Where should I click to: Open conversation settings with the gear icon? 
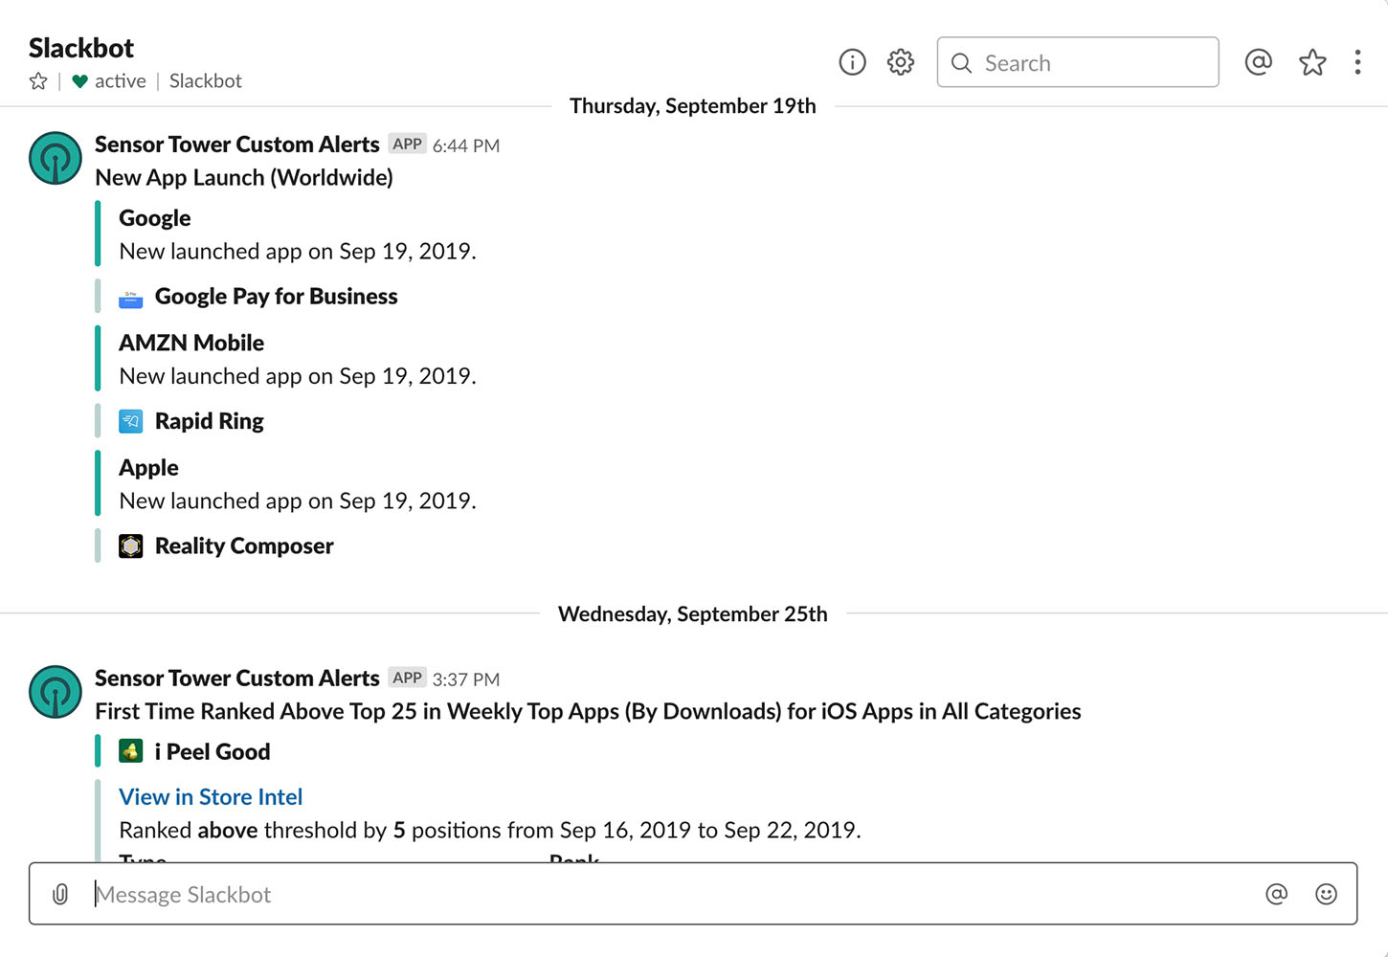coord(900,61)
